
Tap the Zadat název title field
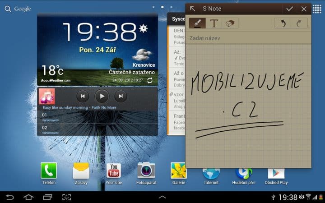(x=247, y=38)
